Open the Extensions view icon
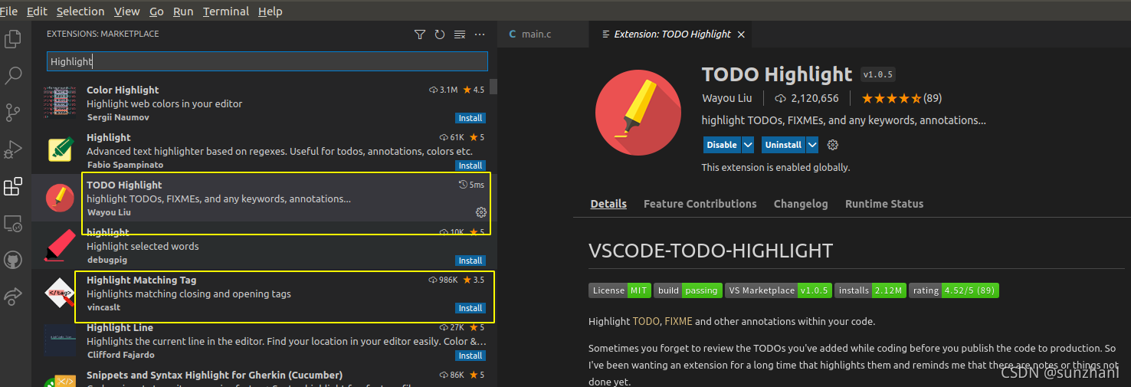The height and width of the screenshot is (387, 1131). coord(13,186)
